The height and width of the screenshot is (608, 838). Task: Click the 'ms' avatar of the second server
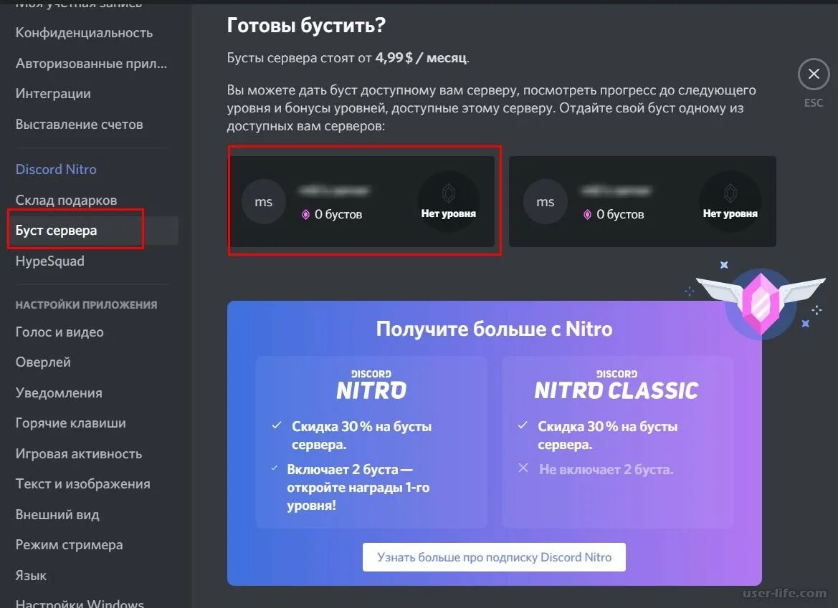[x=545, y=202]
